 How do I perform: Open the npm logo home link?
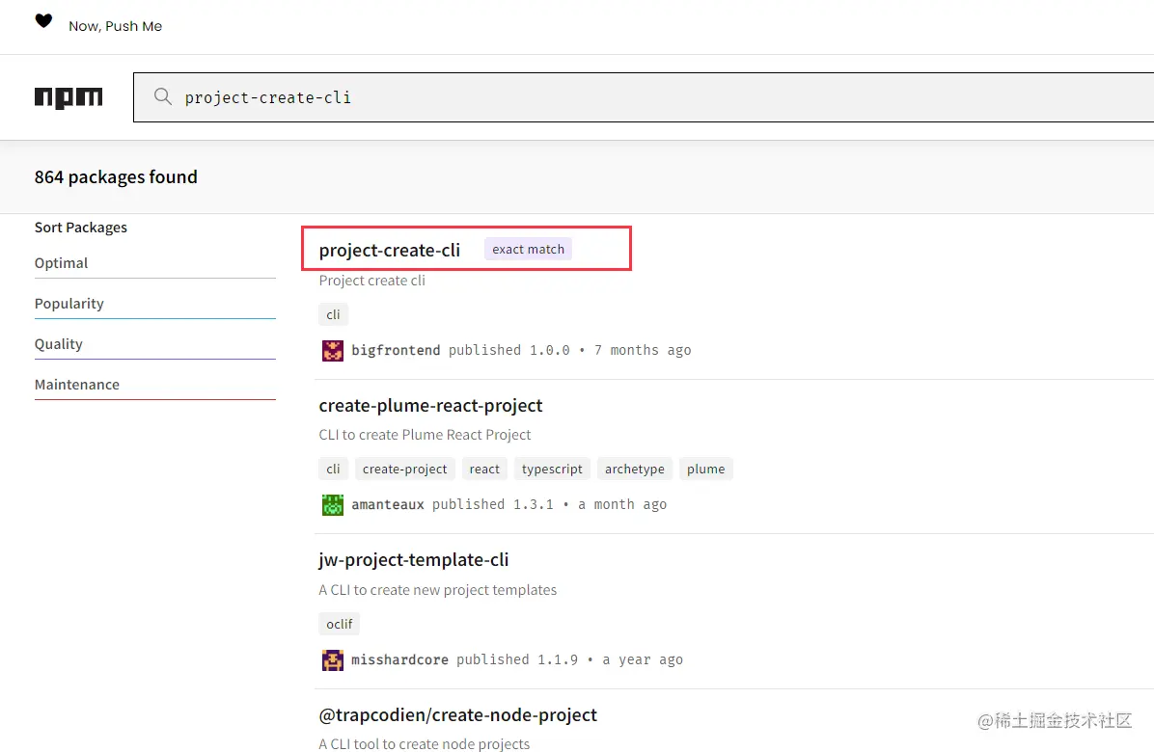click(69, 97)
